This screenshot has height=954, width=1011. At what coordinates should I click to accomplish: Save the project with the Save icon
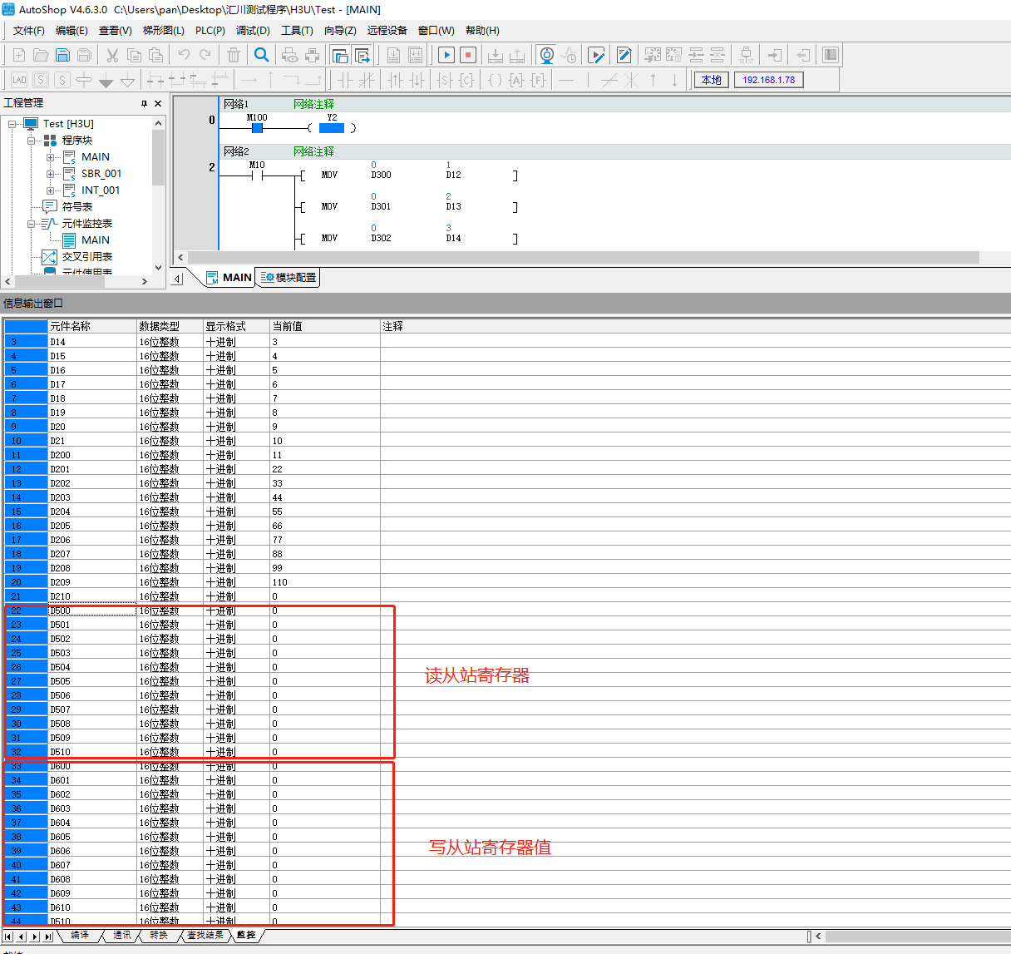click(62, 55)
